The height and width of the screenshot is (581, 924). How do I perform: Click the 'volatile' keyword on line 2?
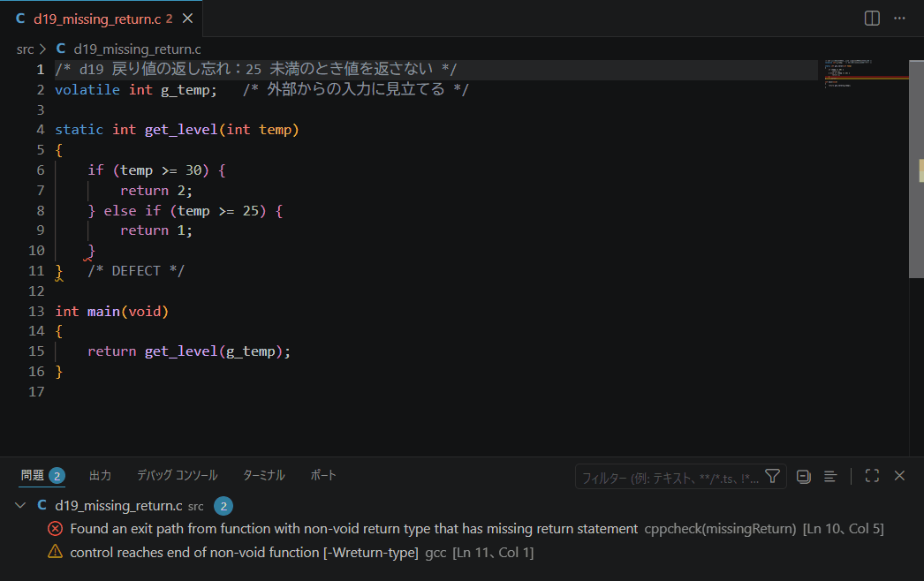87,89
